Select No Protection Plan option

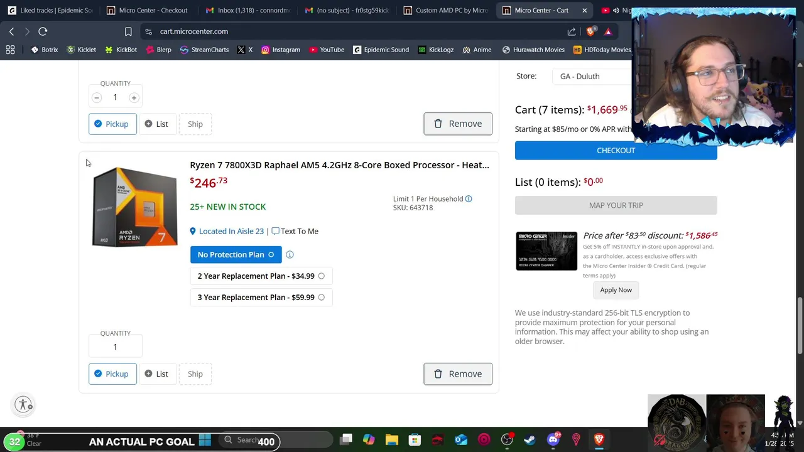(x=236, y=255)
